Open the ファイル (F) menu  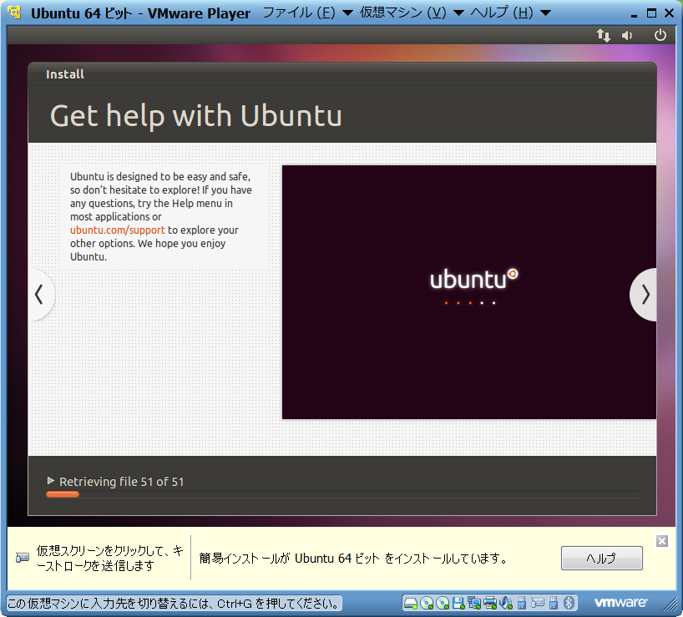click(307, 13)
